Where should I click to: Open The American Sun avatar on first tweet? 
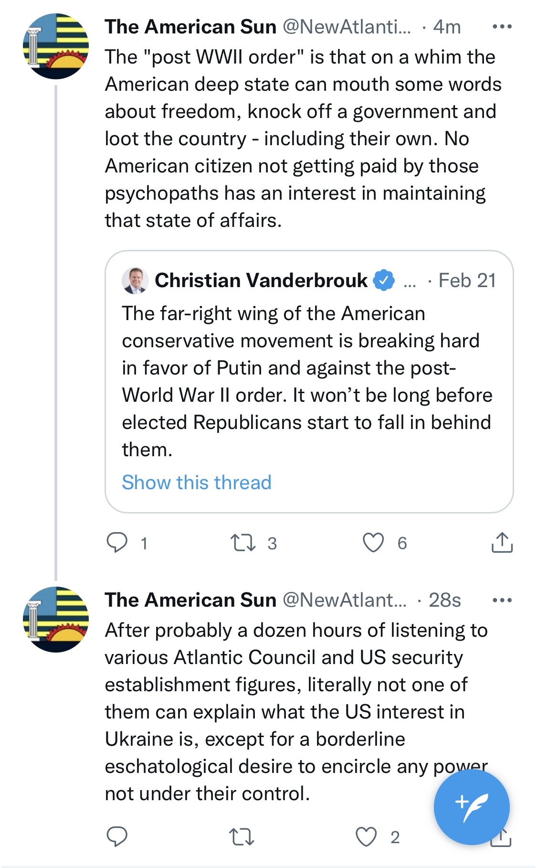[x=56, y=46]
